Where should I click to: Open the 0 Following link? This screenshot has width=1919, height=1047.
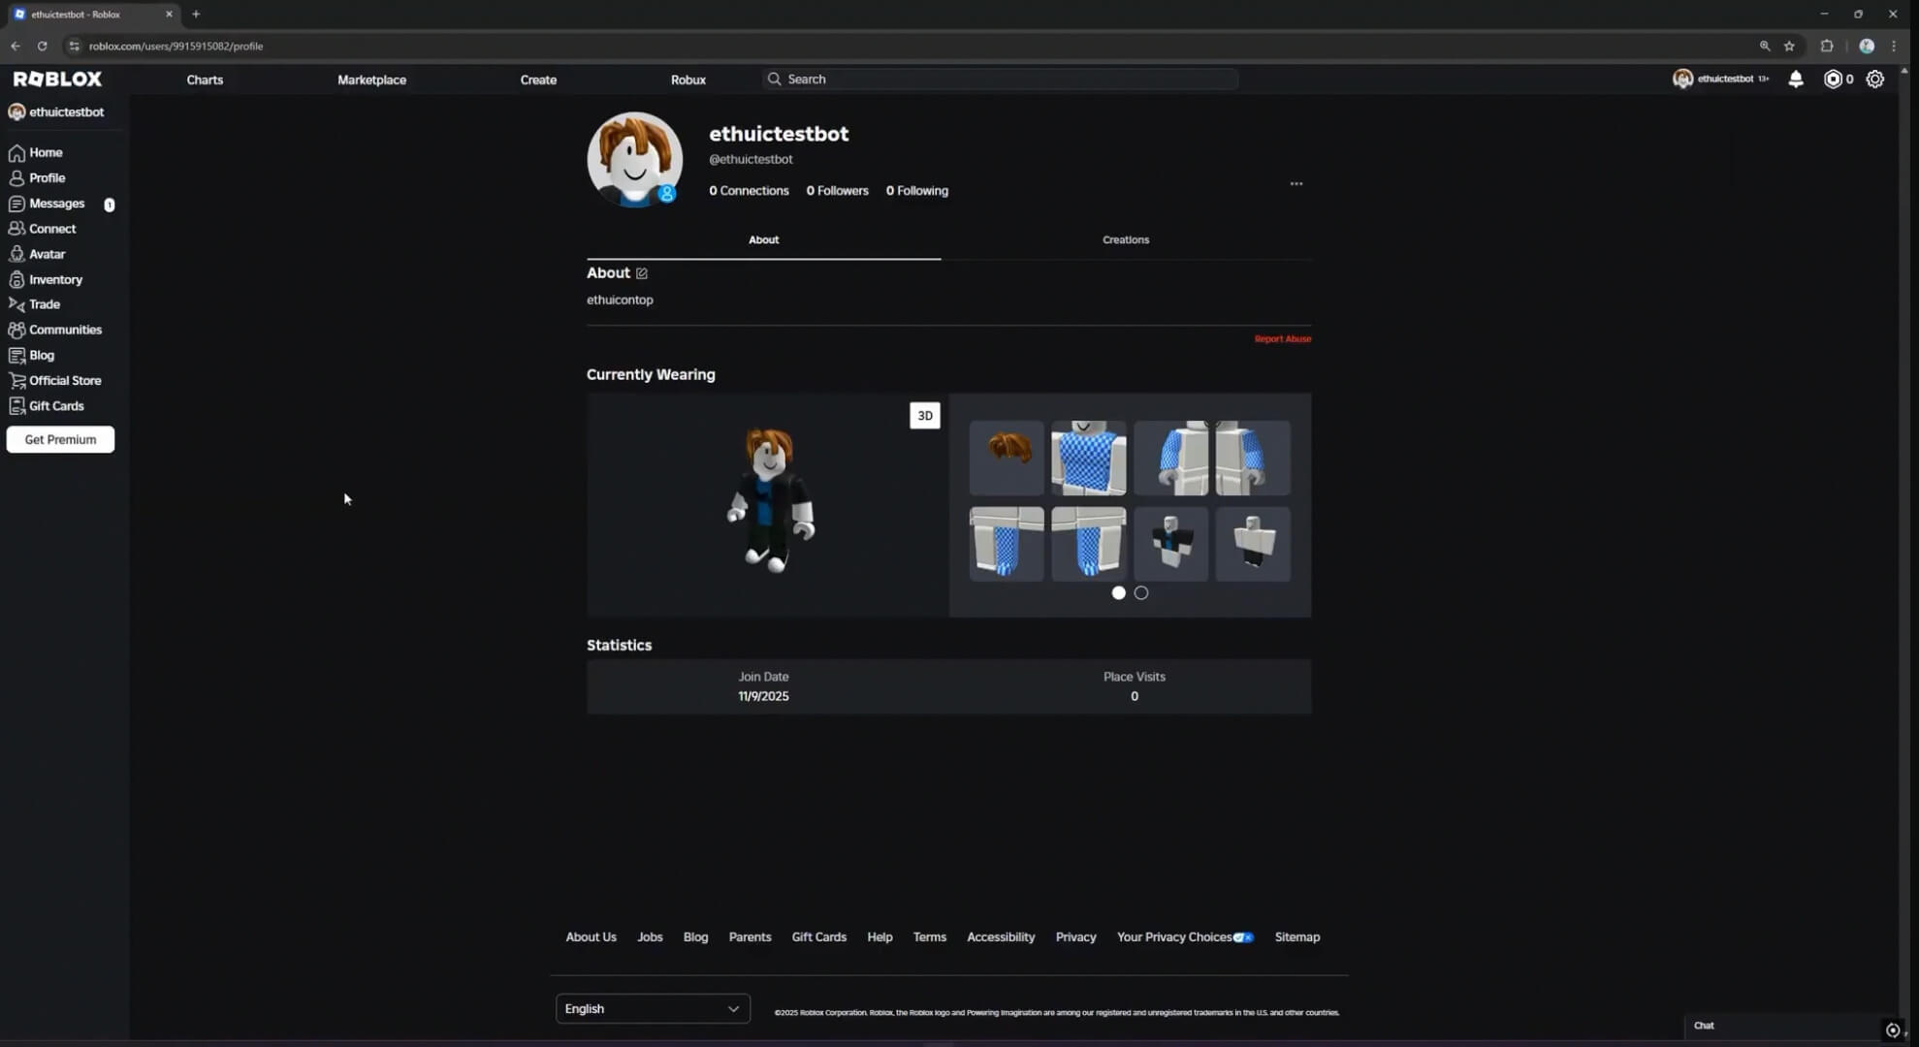(x=917, y=191)
